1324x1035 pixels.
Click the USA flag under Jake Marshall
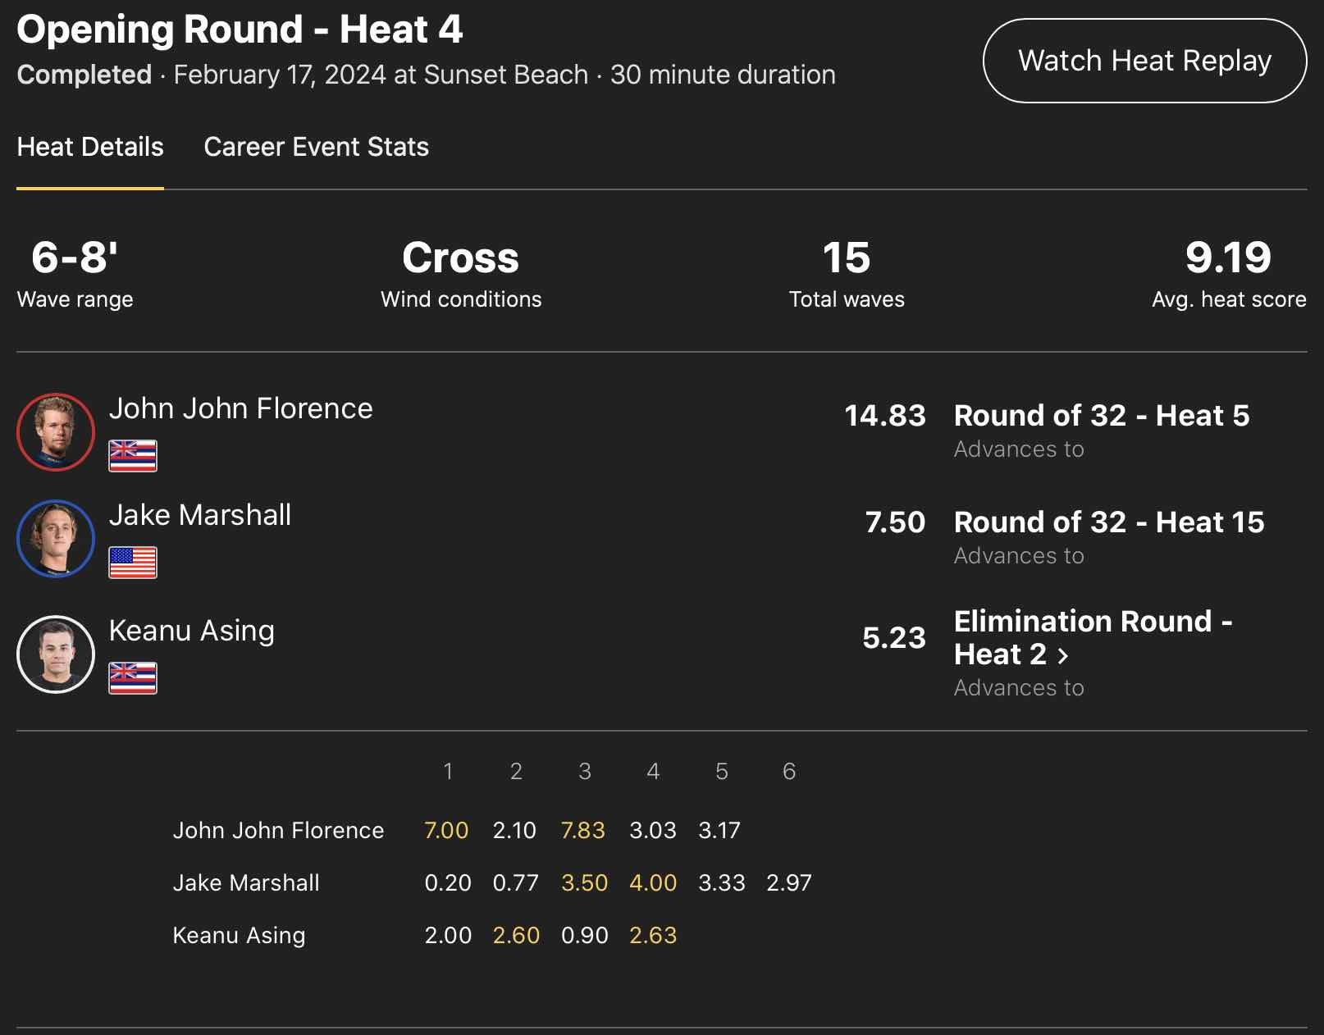pos(133,563)
